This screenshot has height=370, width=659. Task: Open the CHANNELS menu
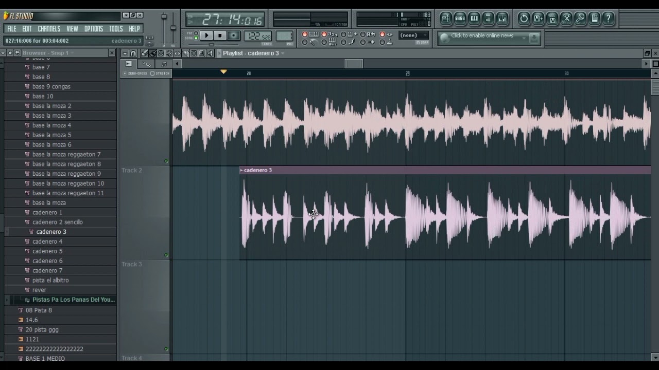tap(49, 29)
